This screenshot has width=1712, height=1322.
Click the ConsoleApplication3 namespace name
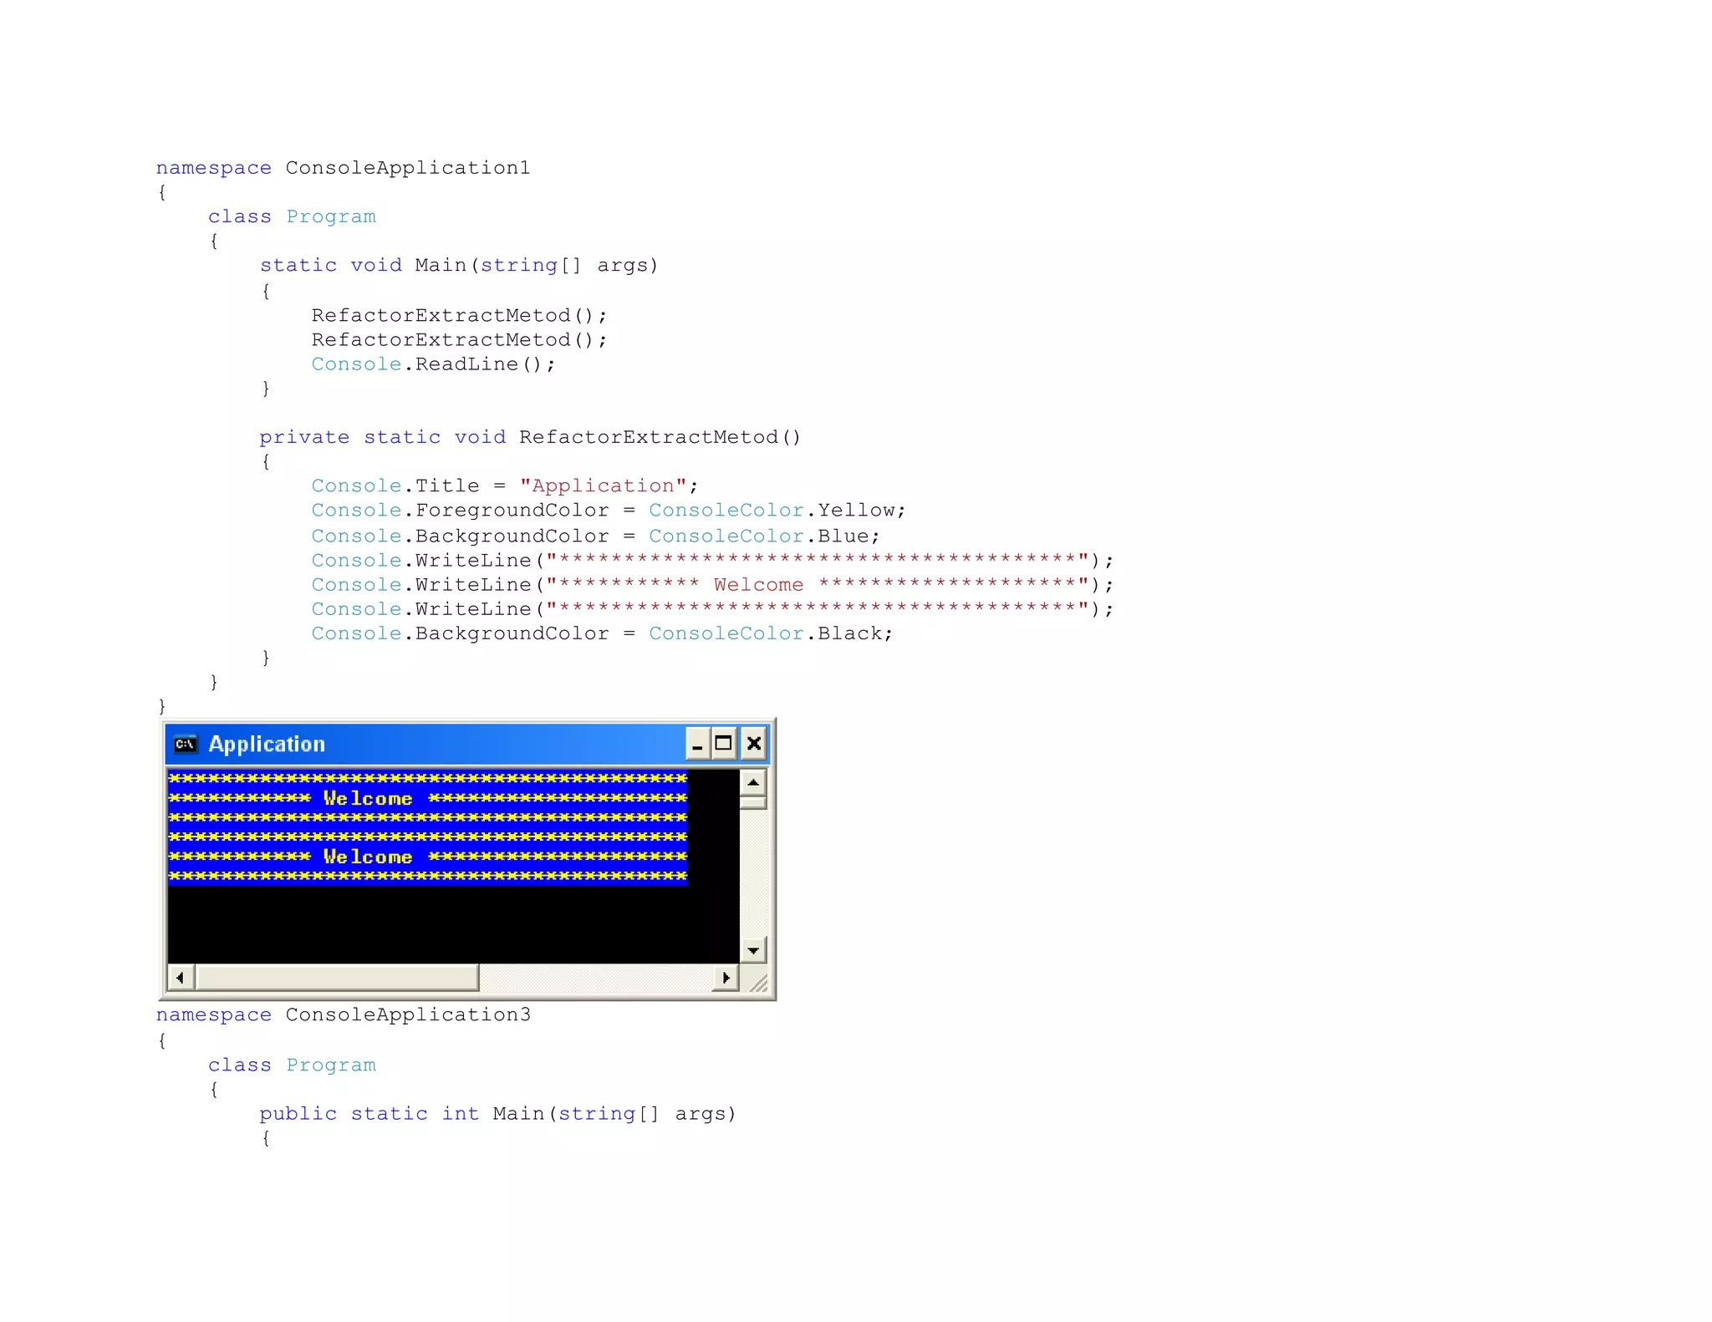407,1014
